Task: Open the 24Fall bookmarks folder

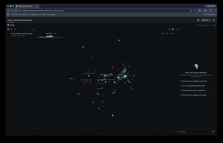Action: (42, 14)
